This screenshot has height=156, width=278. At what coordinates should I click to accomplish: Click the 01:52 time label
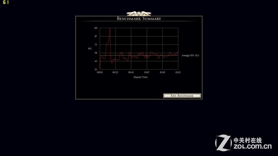178,72
